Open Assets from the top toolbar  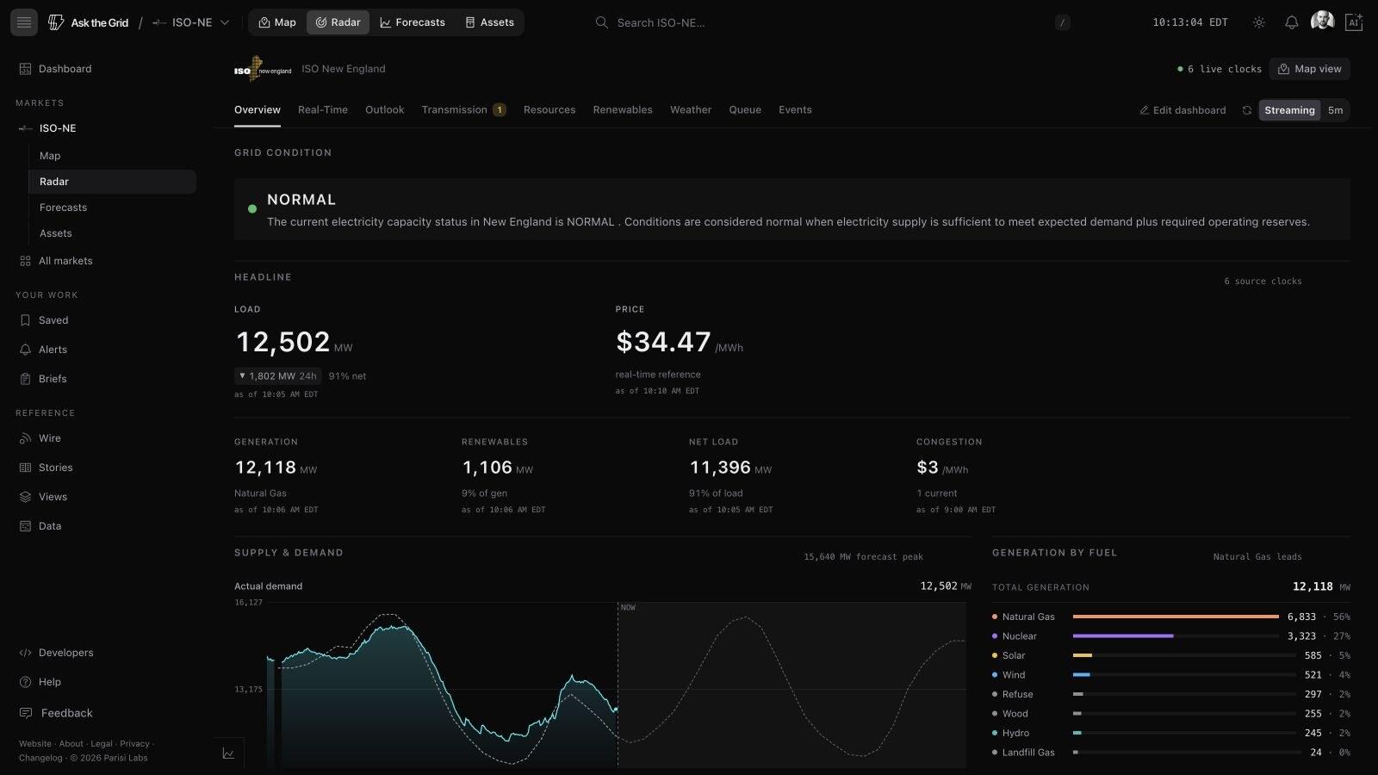489,22
